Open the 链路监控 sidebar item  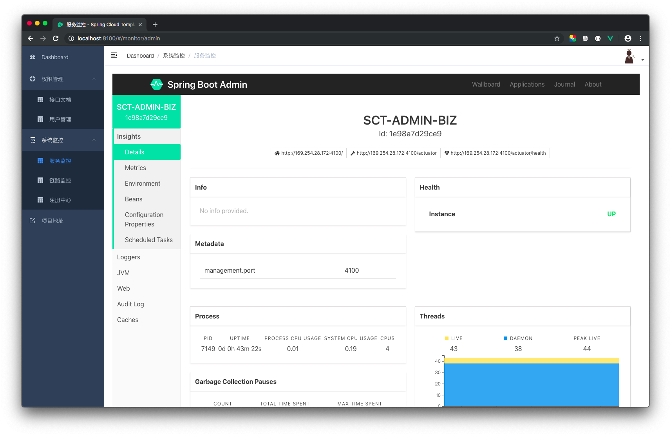pyautogui.click(x=63, y=180)
